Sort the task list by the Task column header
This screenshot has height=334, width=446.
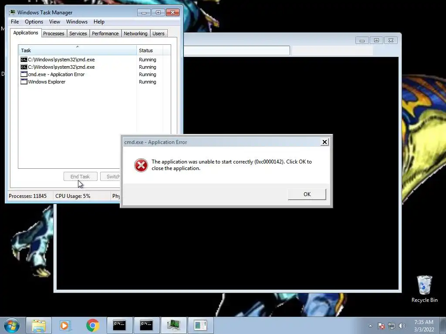[78, 50]
